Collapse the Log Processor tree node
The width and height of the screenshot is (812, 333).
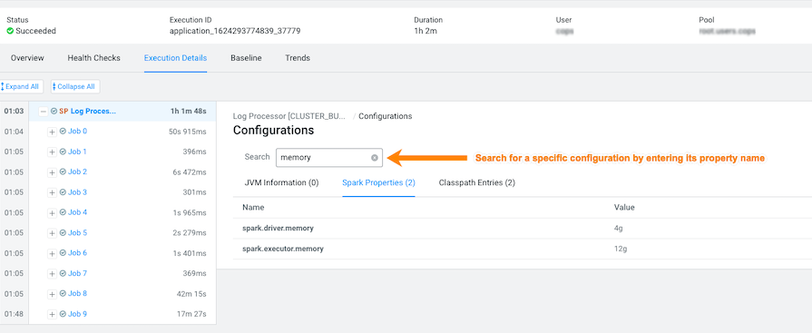(x=44, y=112)
